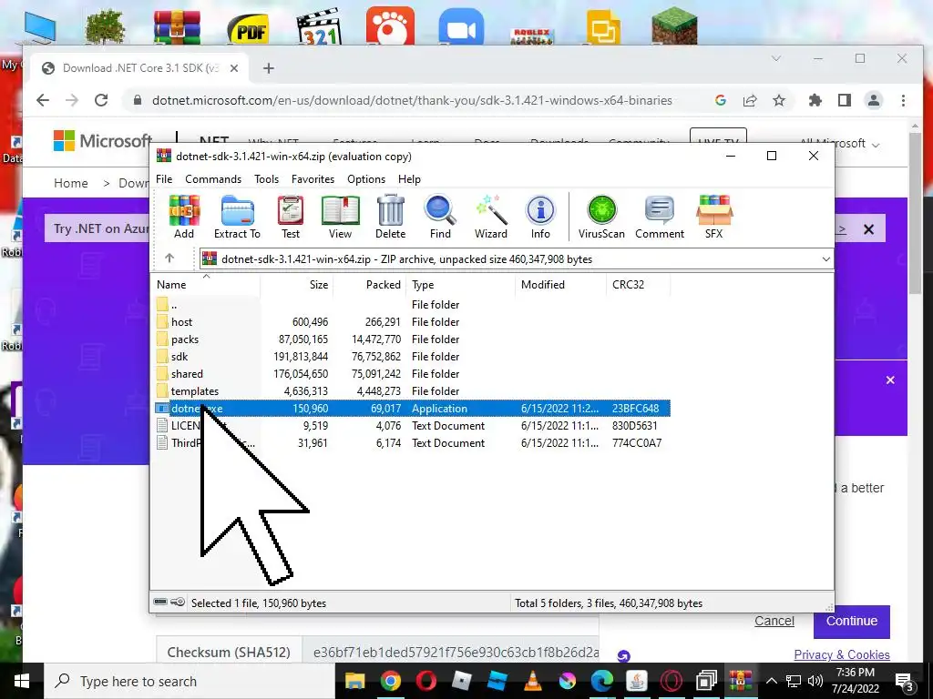Run the VirusScan bug icon

click(601, 217)
